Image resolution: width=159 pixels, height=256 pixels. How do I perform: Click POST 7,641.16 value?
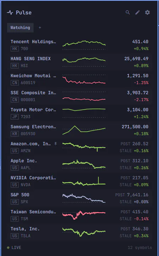132,195
